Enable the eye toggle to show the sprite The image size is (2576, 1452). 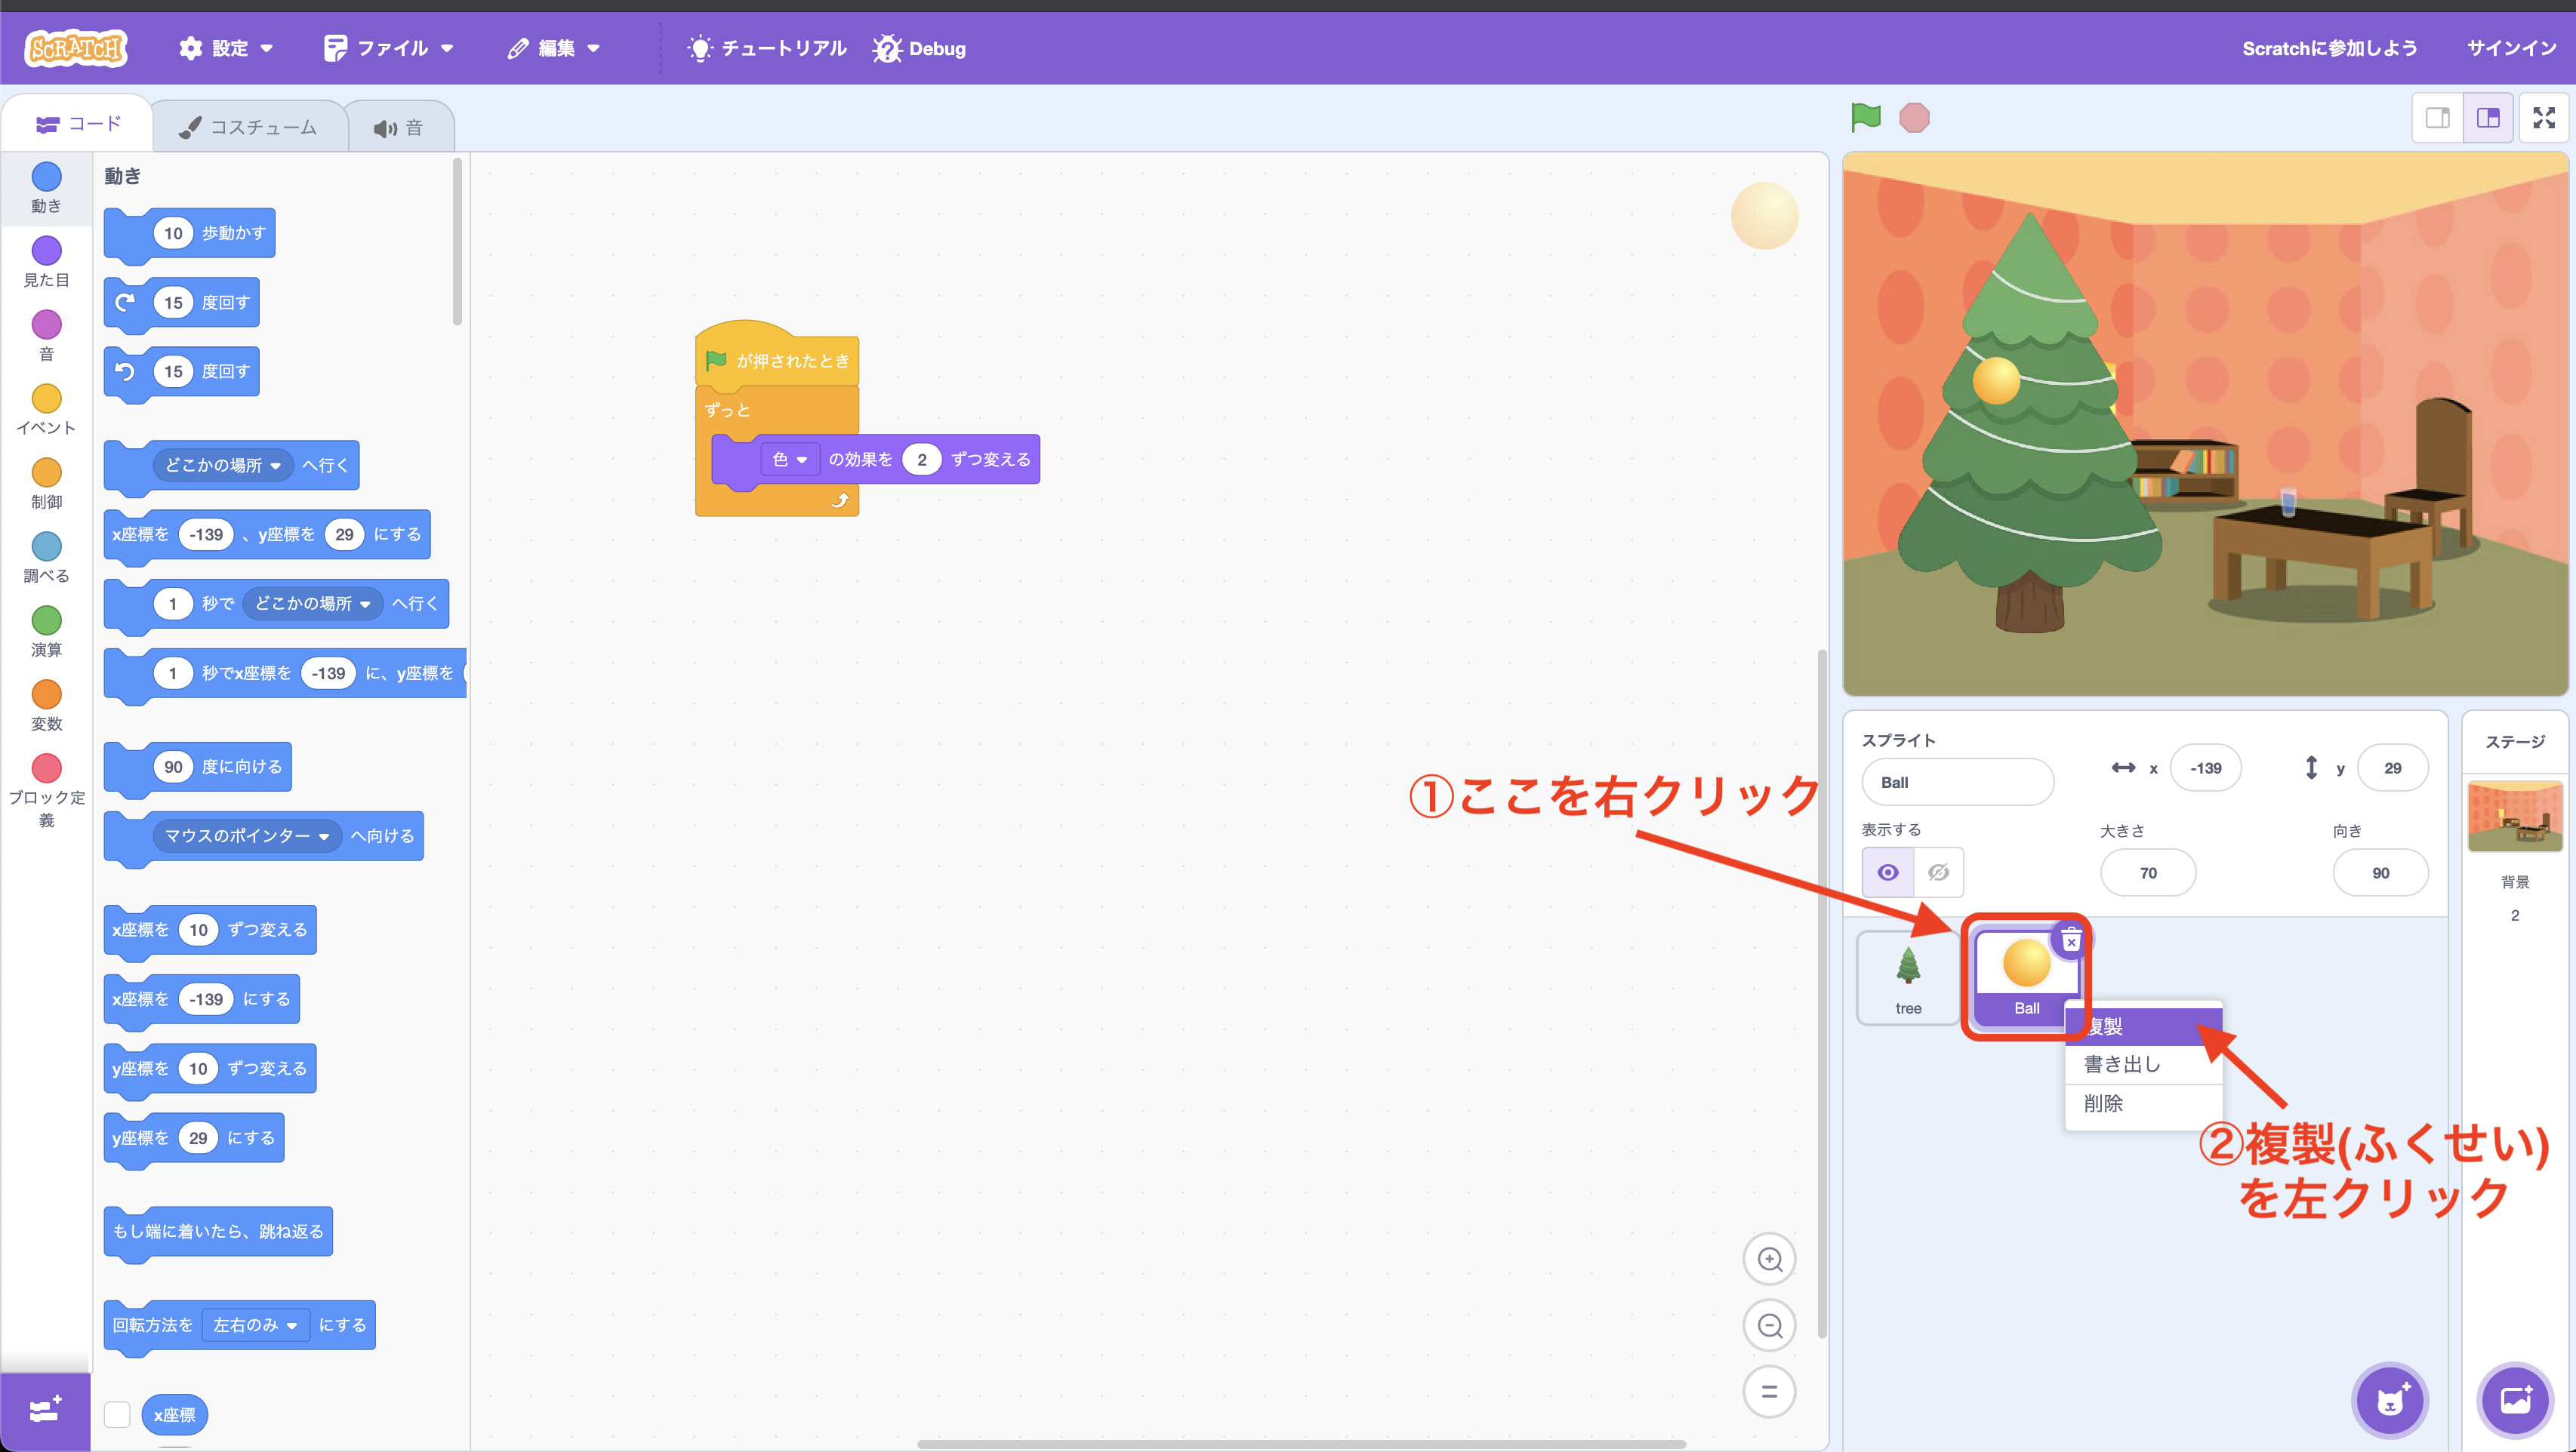[x=1888, y=872]
